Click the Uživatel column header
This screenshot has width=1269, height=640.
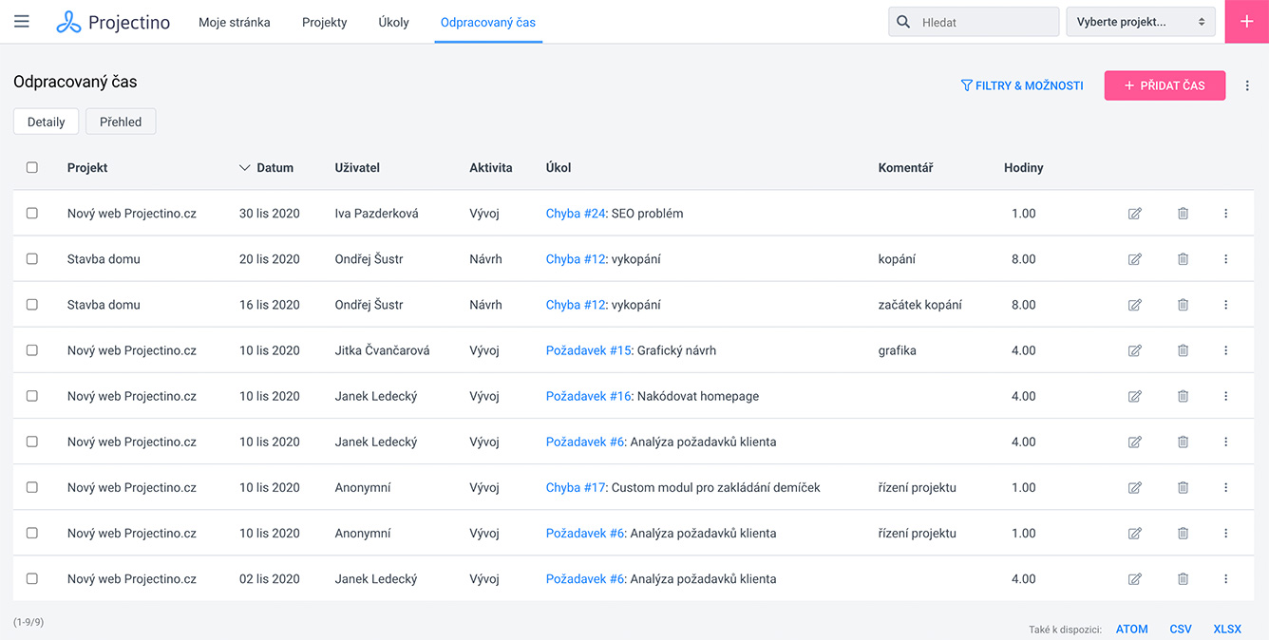[x=357, y=168]
